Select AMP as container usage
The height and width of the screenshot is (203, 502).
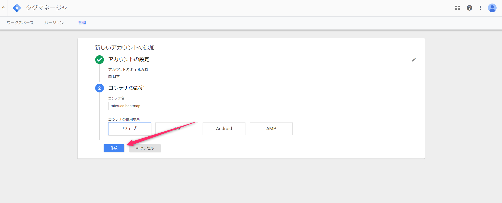coord(271,128)
